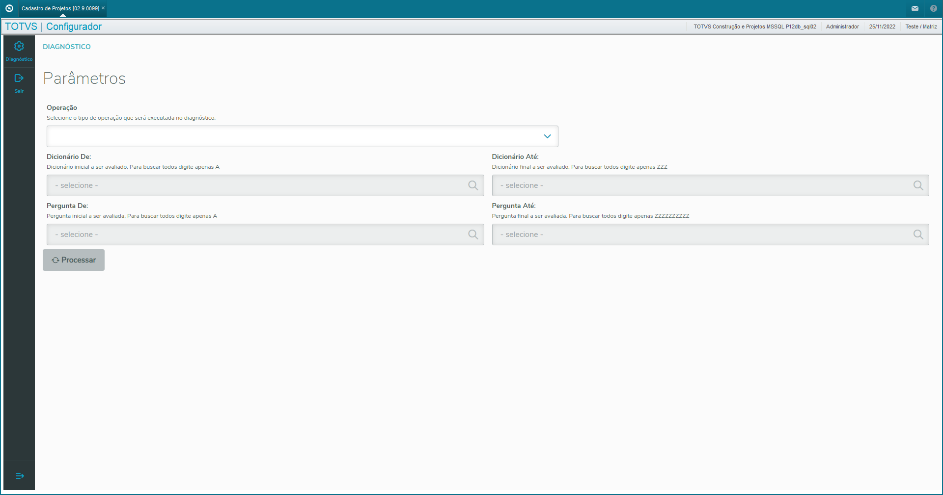Click the Dicionário De selecione field
The width and height of the screenshot is (943, 495).
[265, 185]
